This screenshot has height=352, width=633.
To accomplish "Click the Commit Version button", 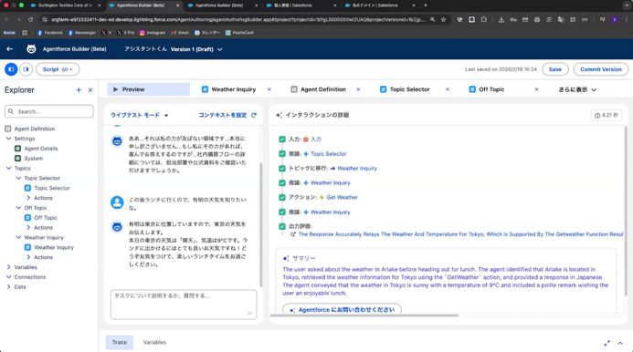I will (x=601, y=69).
